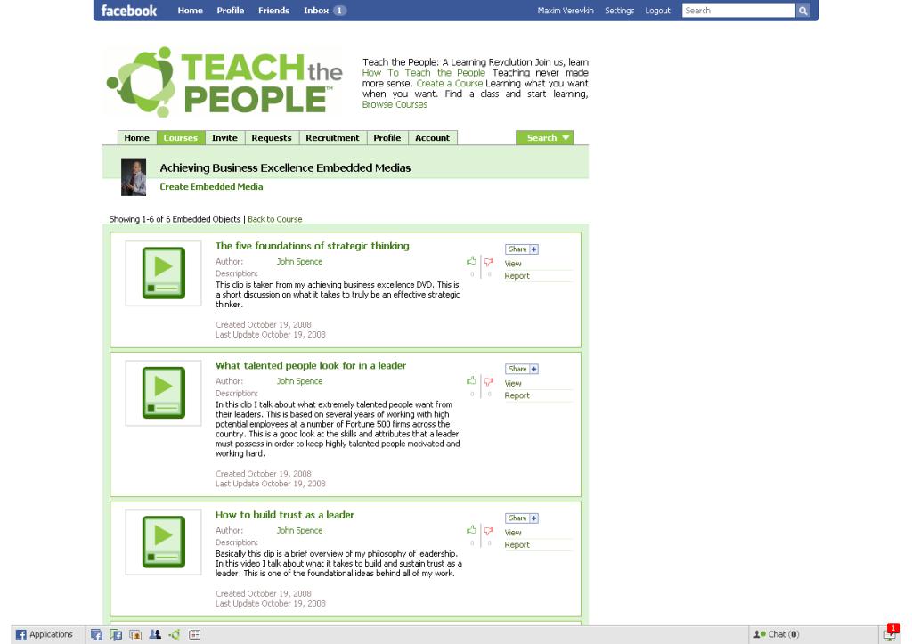The image size is (912, 644).
Task: Click the Teach the People logo
Action: click(225, 82)
